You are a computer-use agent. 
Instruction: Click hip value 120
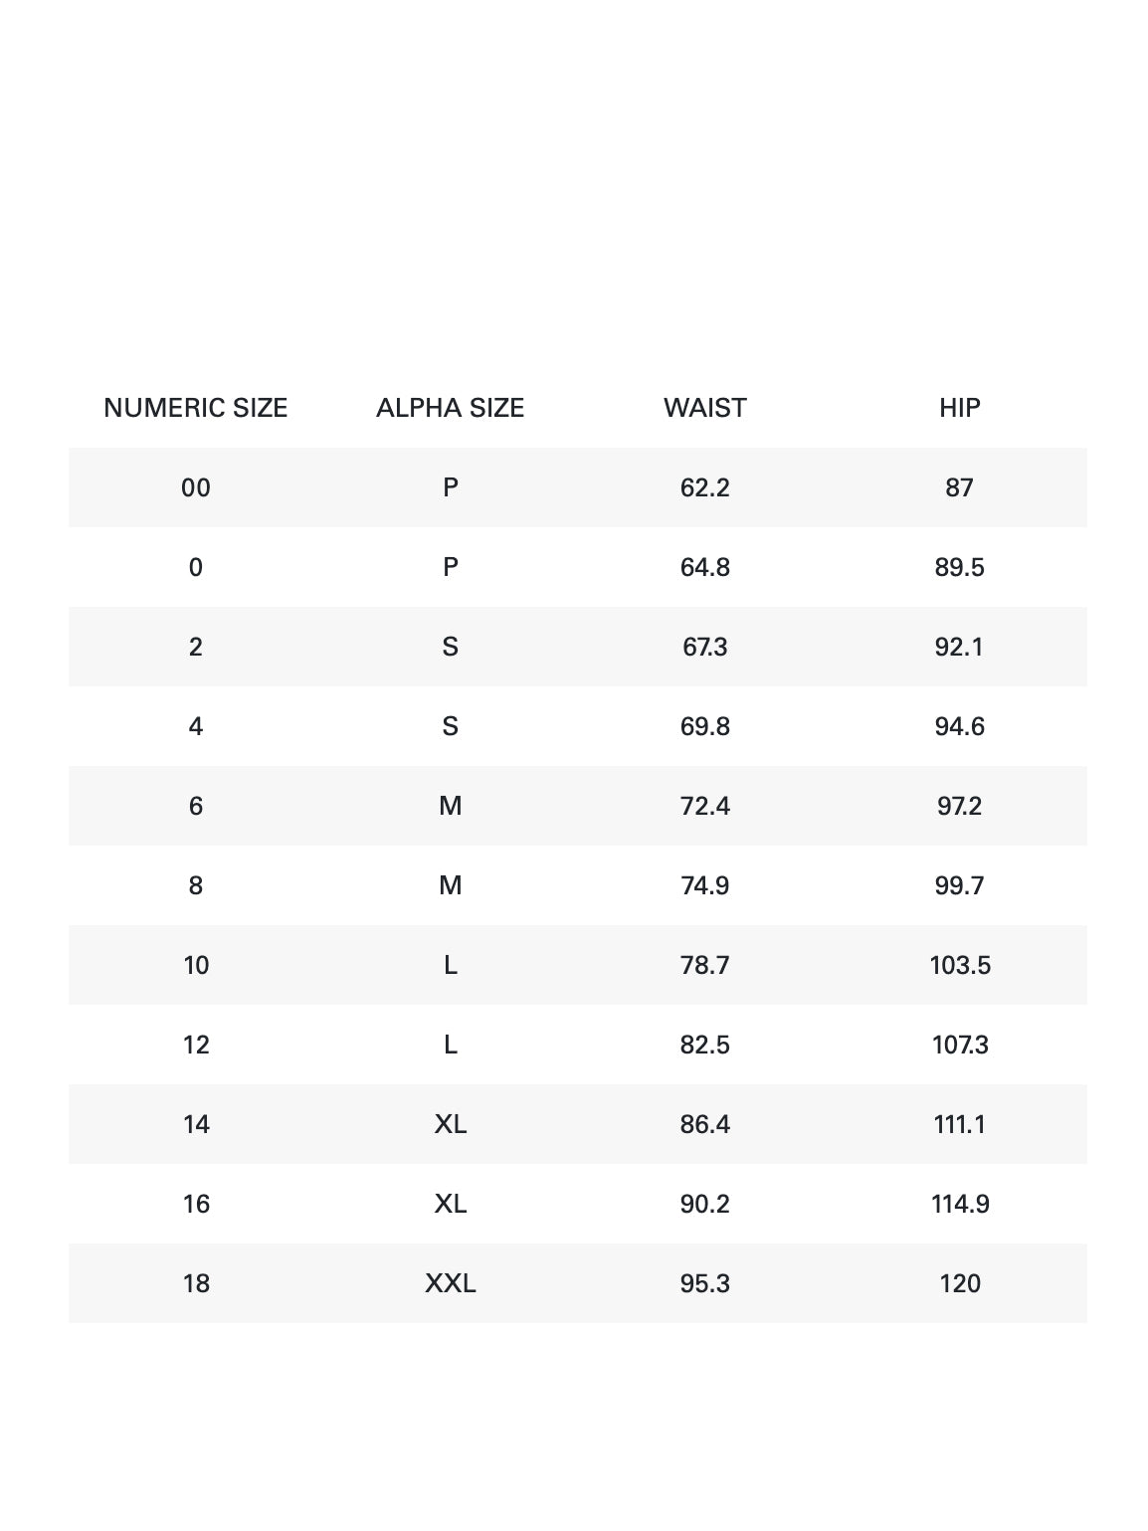click(959, 1283)
